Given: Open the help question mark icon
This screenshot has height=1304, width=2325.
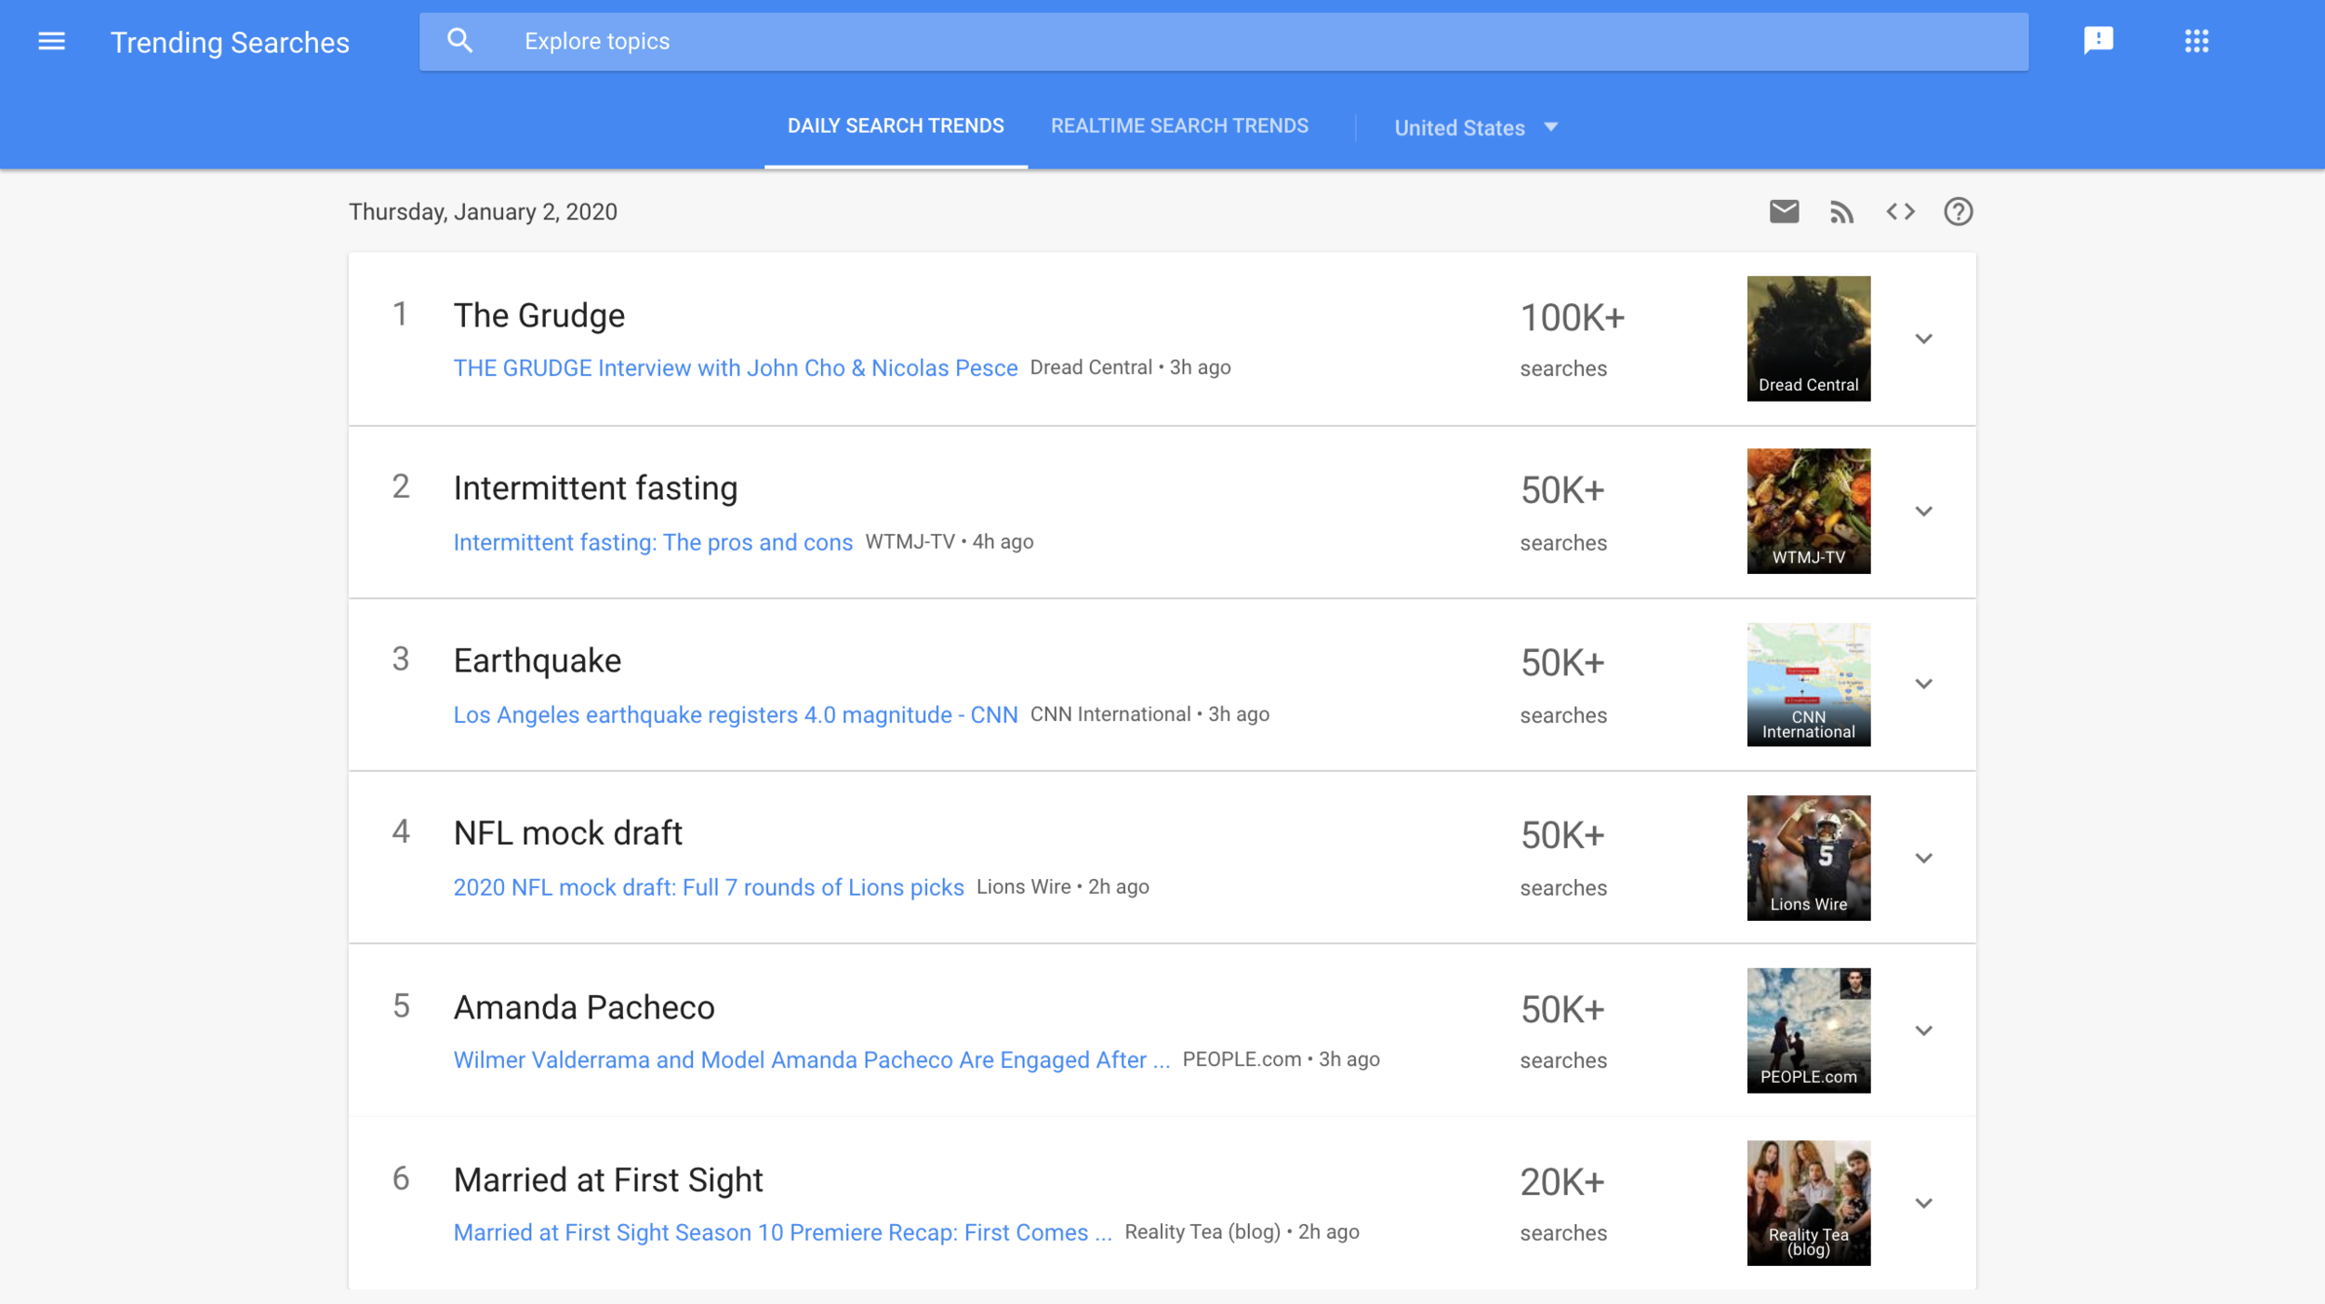Looking at the screenshot, I should [x=1958, y=212].
